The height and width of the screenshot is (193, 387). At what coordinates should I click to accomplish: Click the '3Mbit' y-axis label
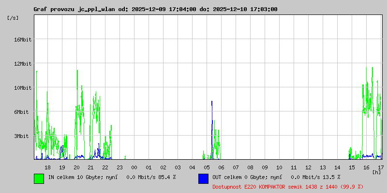coord(21,136)
